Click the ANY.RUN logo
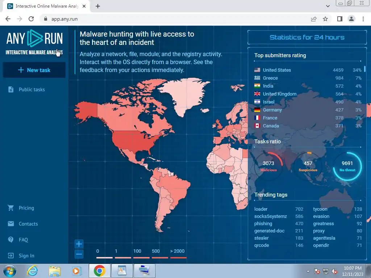This screenshot has height=278, width=371. pyautogui.click(x=34, y=42)
